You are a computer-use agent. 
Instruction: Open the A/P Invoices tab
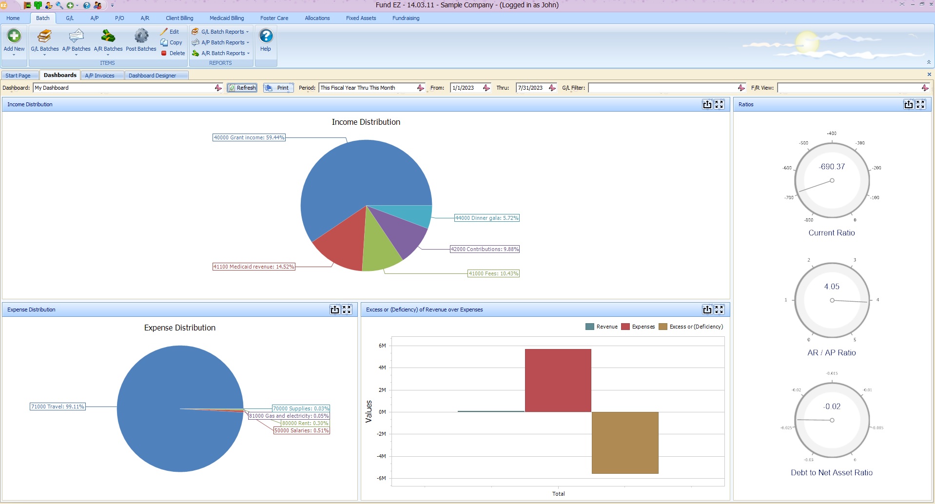coord(100,75)
